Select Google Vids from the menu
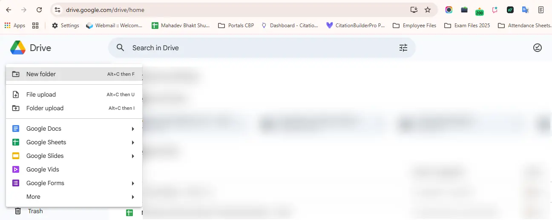This screenshot has height=220, width=552. point(74,169)
